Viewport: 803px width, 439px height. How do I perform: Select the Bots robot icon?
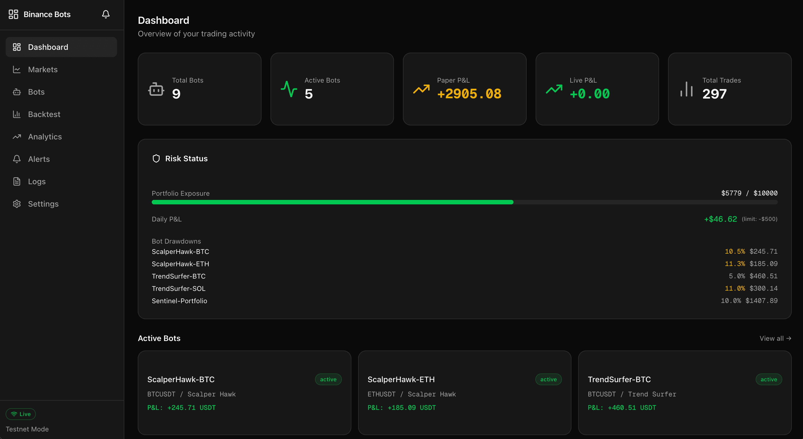point(17,92)
